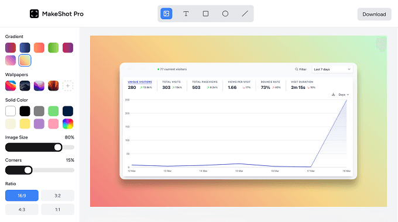Select the Circle shape tool
Viewport: 398px width, 222px height.
click(x=225, y=13)
